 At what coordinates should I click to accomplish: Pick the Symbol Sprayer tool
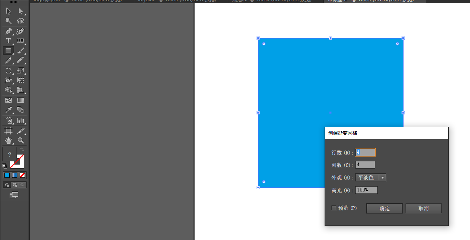tap(8, 120)
